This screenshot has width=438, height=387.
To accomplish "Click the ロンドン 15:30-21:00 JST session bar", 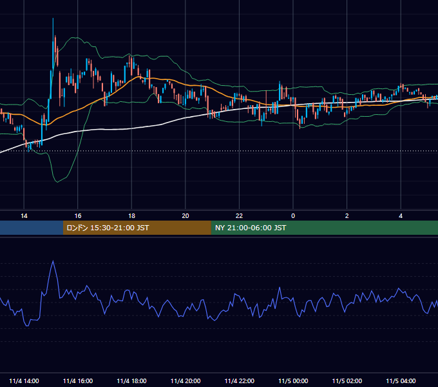I will pyautogui.click(x=137, y=228).
